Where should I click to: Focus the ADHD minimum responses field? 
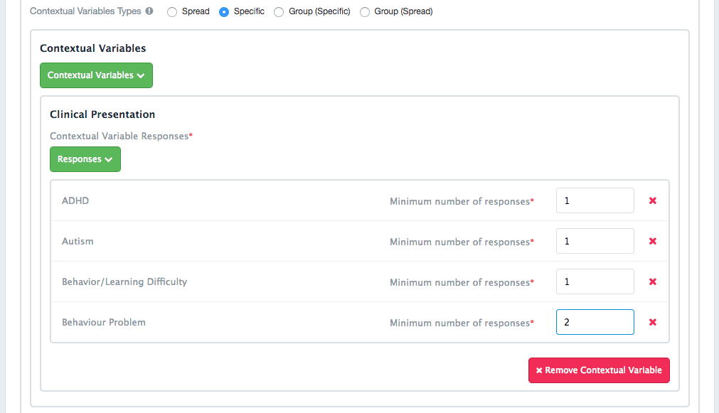pos(595,200)
